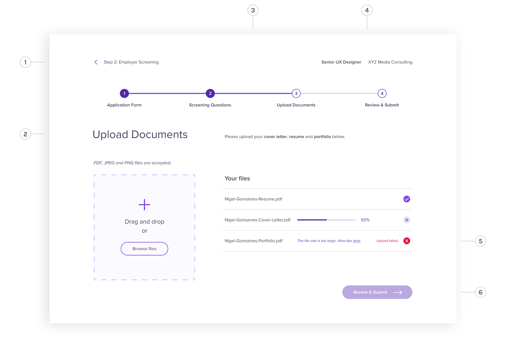Click the drag and drop upload area
The height and width of the screenshot is (343, 506).
click(x=144, y=227)
